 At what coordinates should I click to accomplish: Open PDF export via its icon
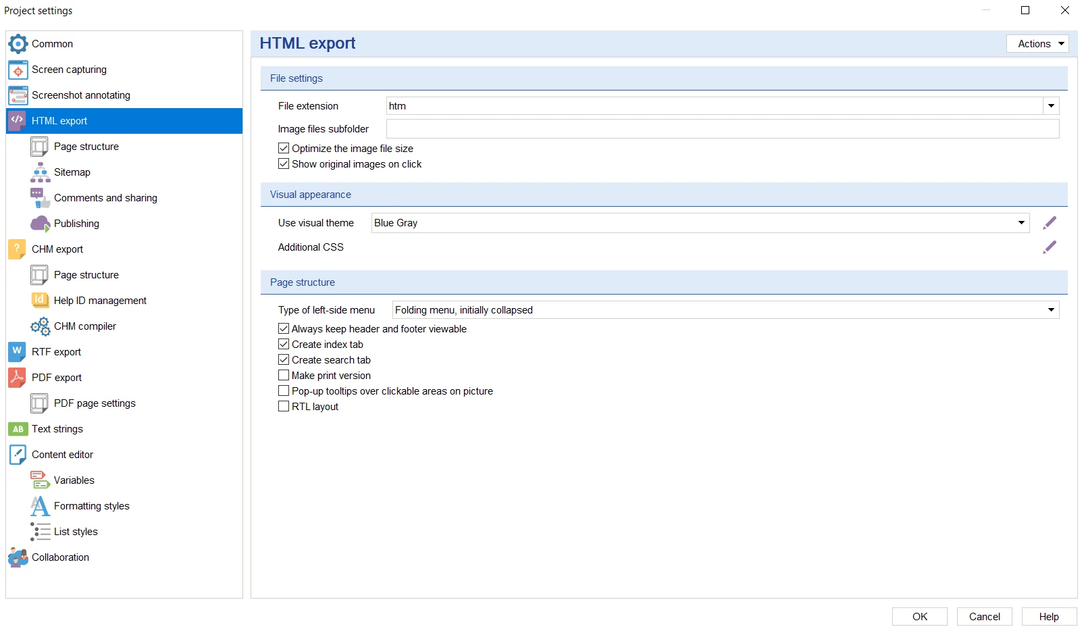pos(17,378)
